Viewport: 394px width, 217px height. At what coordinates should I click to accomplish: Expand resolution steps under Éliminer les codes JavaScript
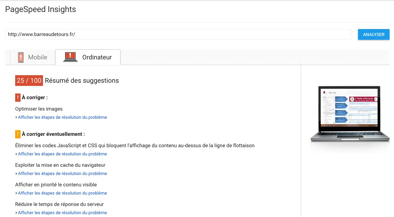tap(62, 154)
